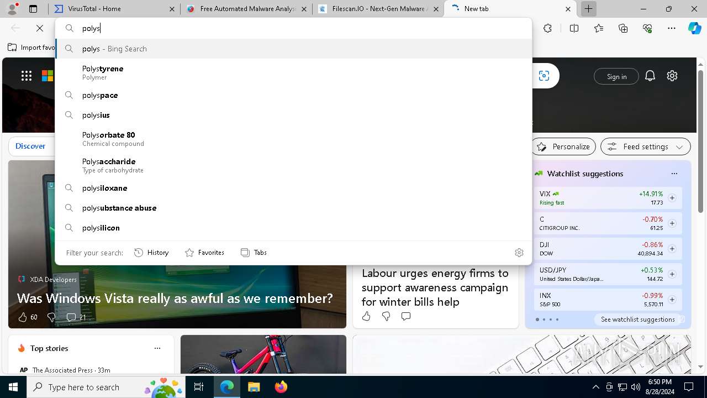Add DJI Dow to the watchlist
The height and width of the screenshot is (398, 707).
point(672,249)
